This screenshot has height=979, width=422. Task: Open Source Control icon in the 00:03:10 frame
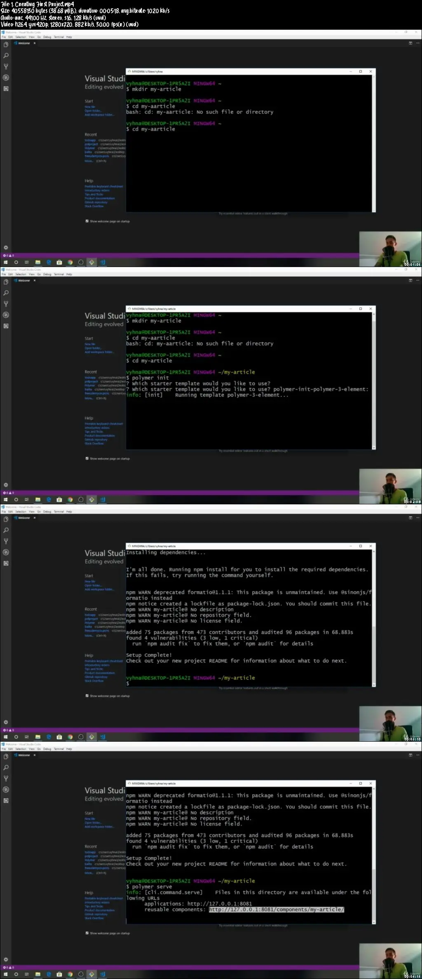click(6, 541)
